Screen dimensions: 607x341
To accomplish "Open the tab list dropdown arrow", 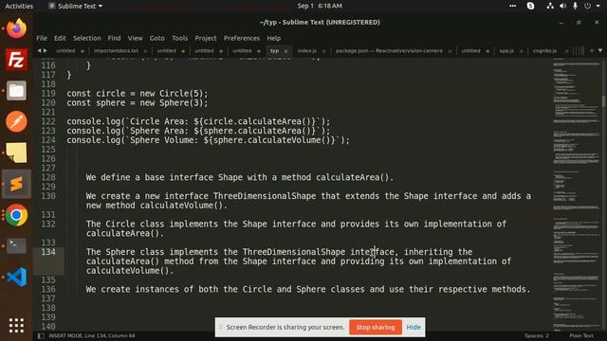I will tap(600, 50).
